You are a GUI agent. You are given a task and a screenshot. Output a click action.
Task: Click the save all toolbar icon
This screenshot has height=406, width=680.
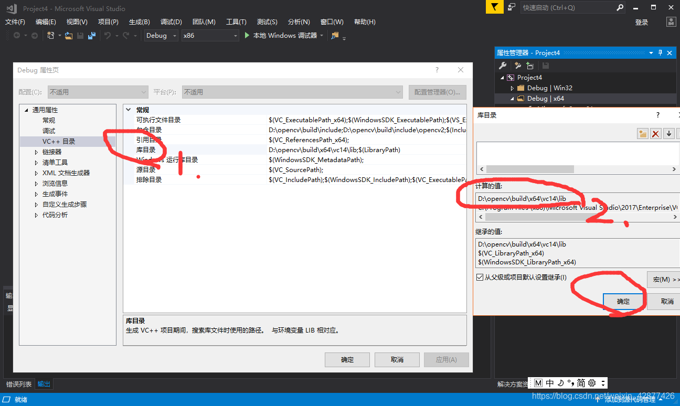(92, 36)
